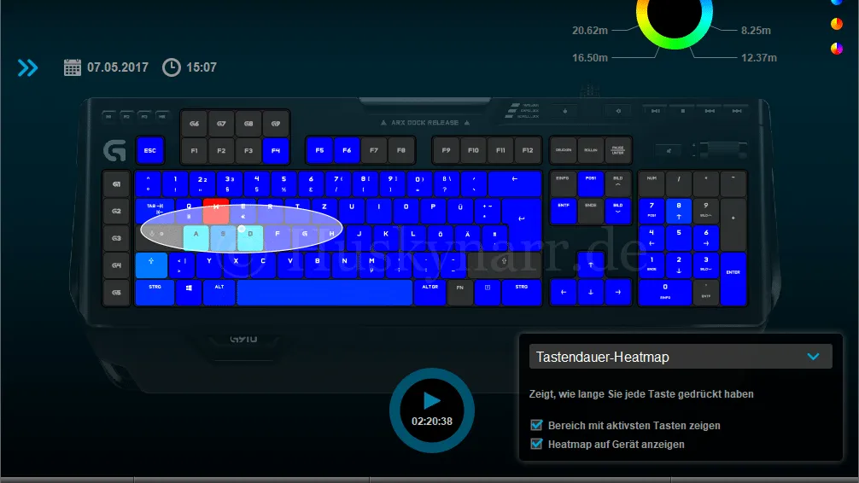Click the Logitech G logo
The height and width of the screenshot is (483, 859).
(x=114, y=150)
